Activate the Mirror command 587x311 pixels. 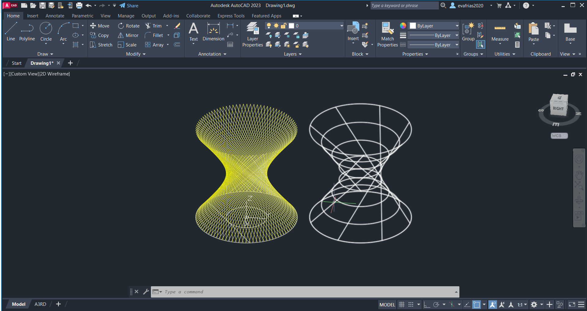128,35
